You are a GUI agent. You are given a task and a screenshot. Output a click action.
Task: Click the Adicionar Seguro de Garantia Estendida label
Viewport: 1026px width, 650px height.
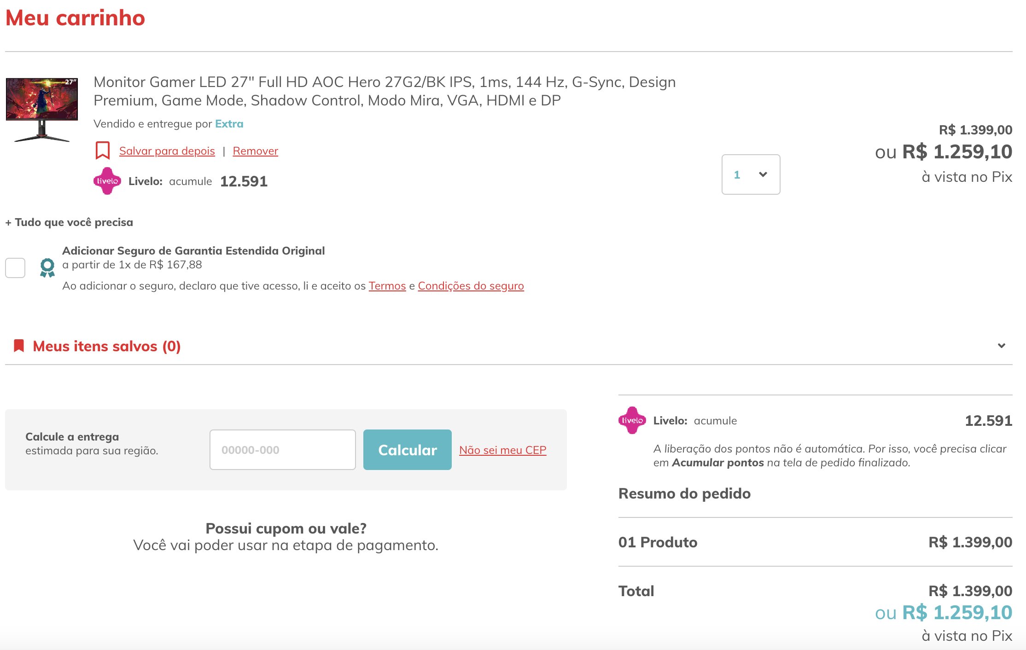tap(193, 251)
